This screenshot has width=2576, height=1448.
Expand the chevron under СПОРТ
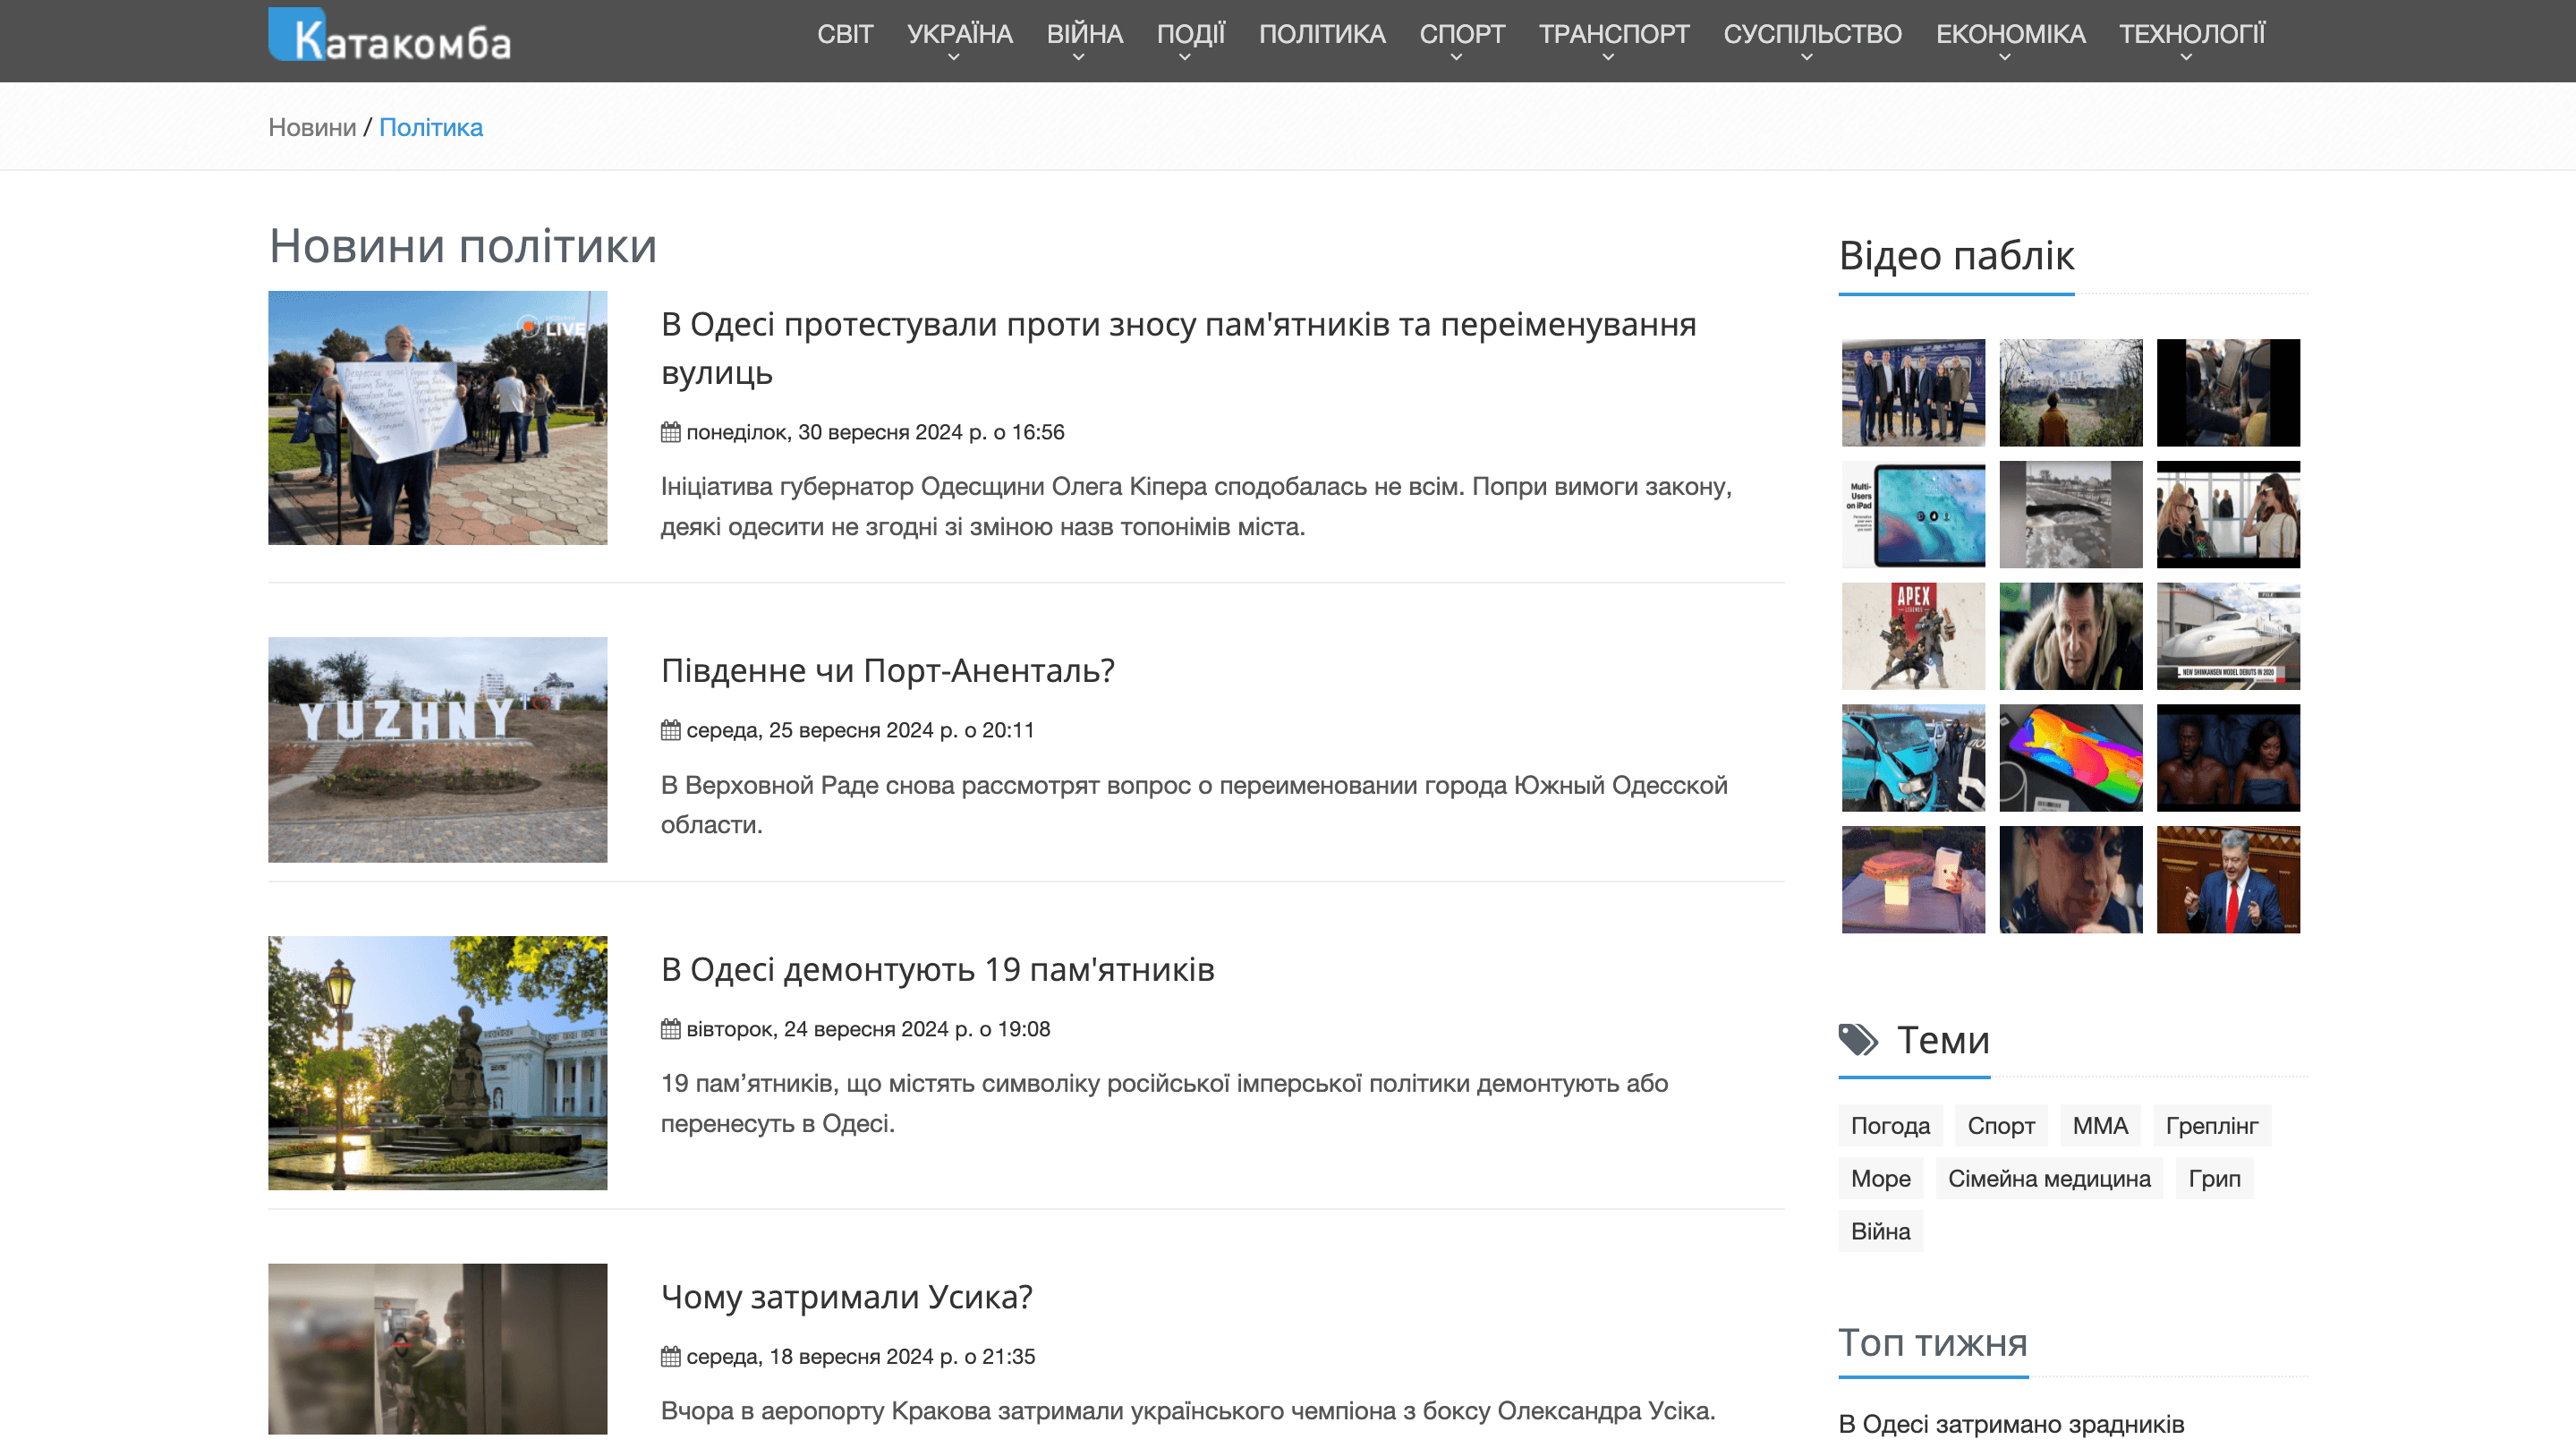coord(1457,58)
